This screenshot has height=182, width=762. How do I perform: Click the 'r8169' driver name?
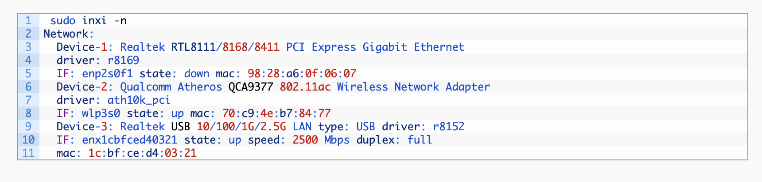point(124,61)
